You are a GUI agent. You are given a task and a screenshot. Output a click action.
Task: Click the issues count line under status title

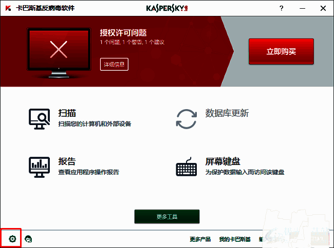tap(132, 42)
